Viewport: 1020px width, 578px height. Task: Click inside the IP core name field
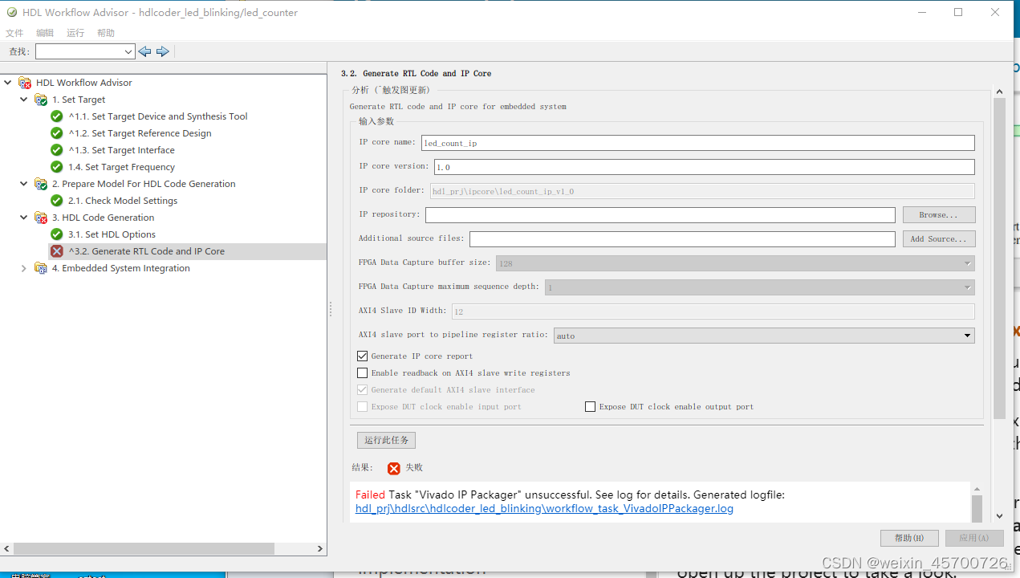(x=698, y=142)
